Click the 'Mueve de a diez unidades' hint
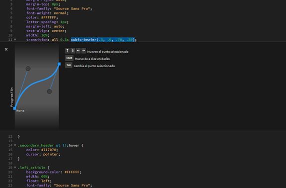Viewport: 286px width, 188px height. tap(92, 59)
